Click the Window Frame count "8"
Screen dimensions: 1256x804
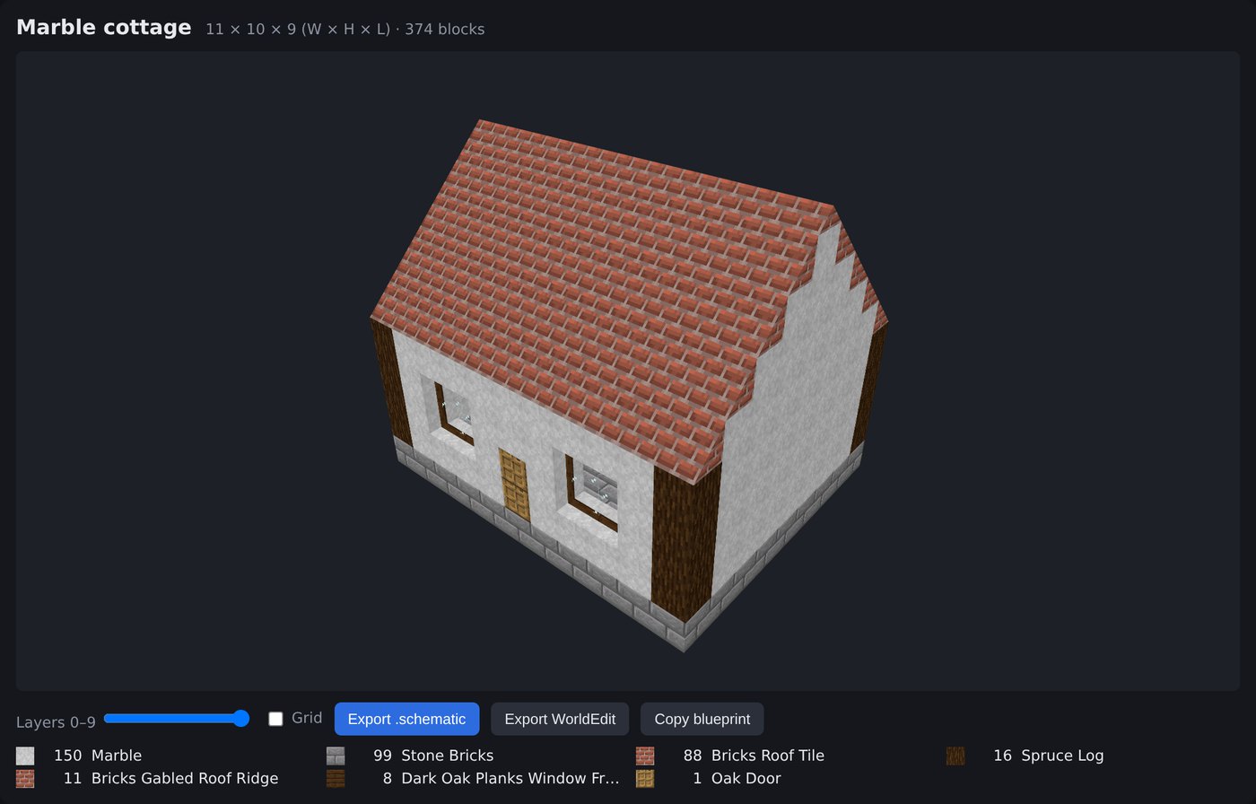pyautogui.click(x=388, y=778)
